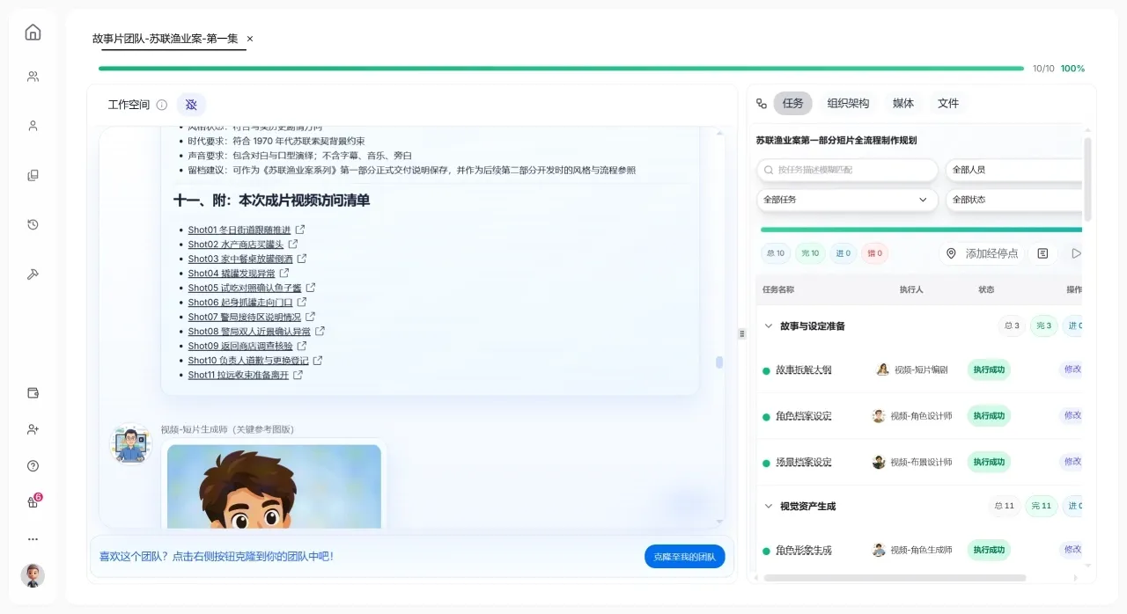1127x614 pixels.
Task: Click the info icon next to 工作空间
Action: (x=162, y=105)
